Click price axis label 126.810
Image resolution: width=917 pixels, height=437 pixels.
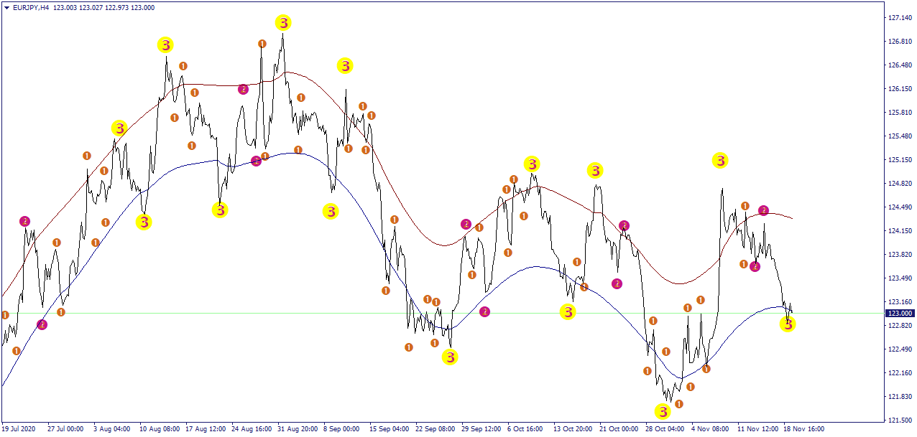pos(900,42)
